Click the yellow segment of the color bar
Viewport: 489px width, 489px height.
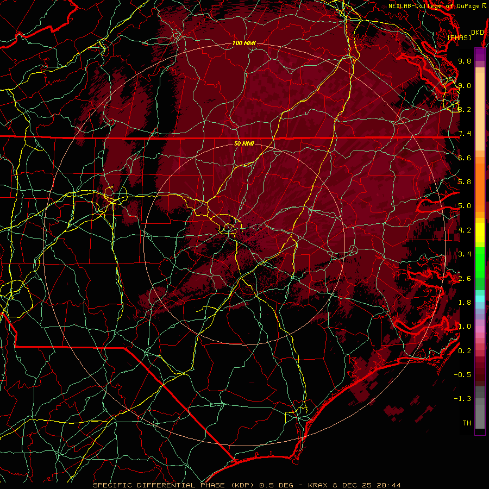[480, 233]
